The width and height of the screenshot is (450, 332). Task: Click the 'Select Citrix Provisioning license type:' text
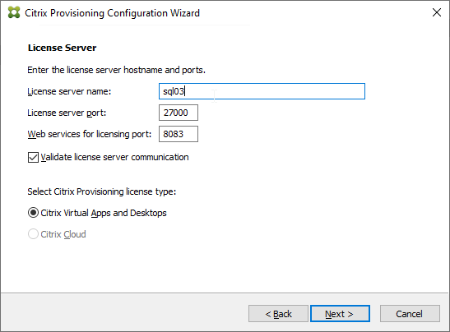101,191
